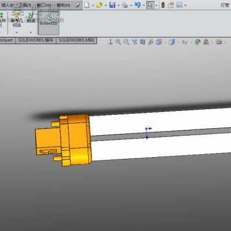Click Zoom to Area magnifier icon

(x=126, y=42)
